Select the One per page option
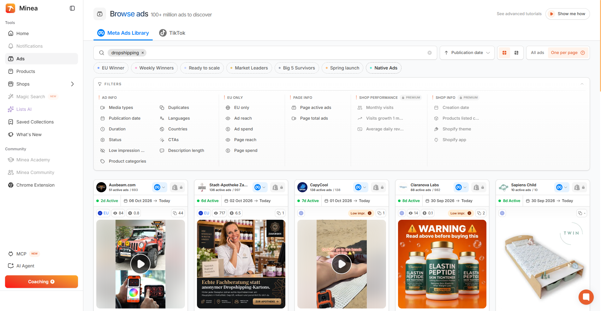Screen dimensions: 601x311 pyautogui.click(x=568, y=53)
